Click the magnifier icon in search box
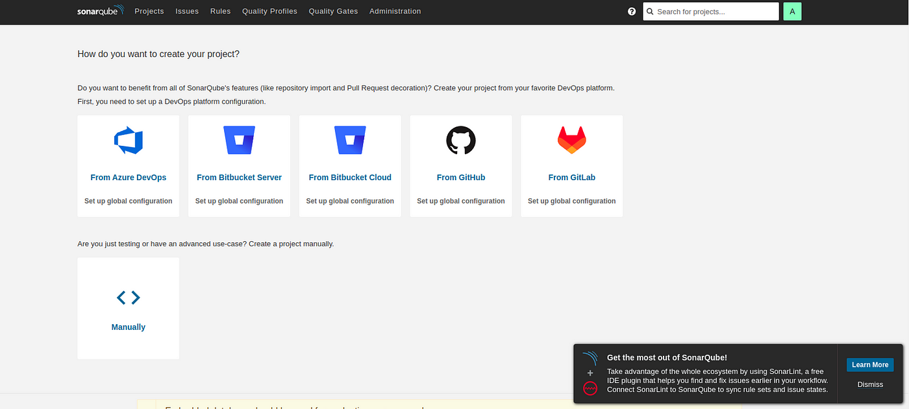Screen dimensions: 909x409 point(650,12)
